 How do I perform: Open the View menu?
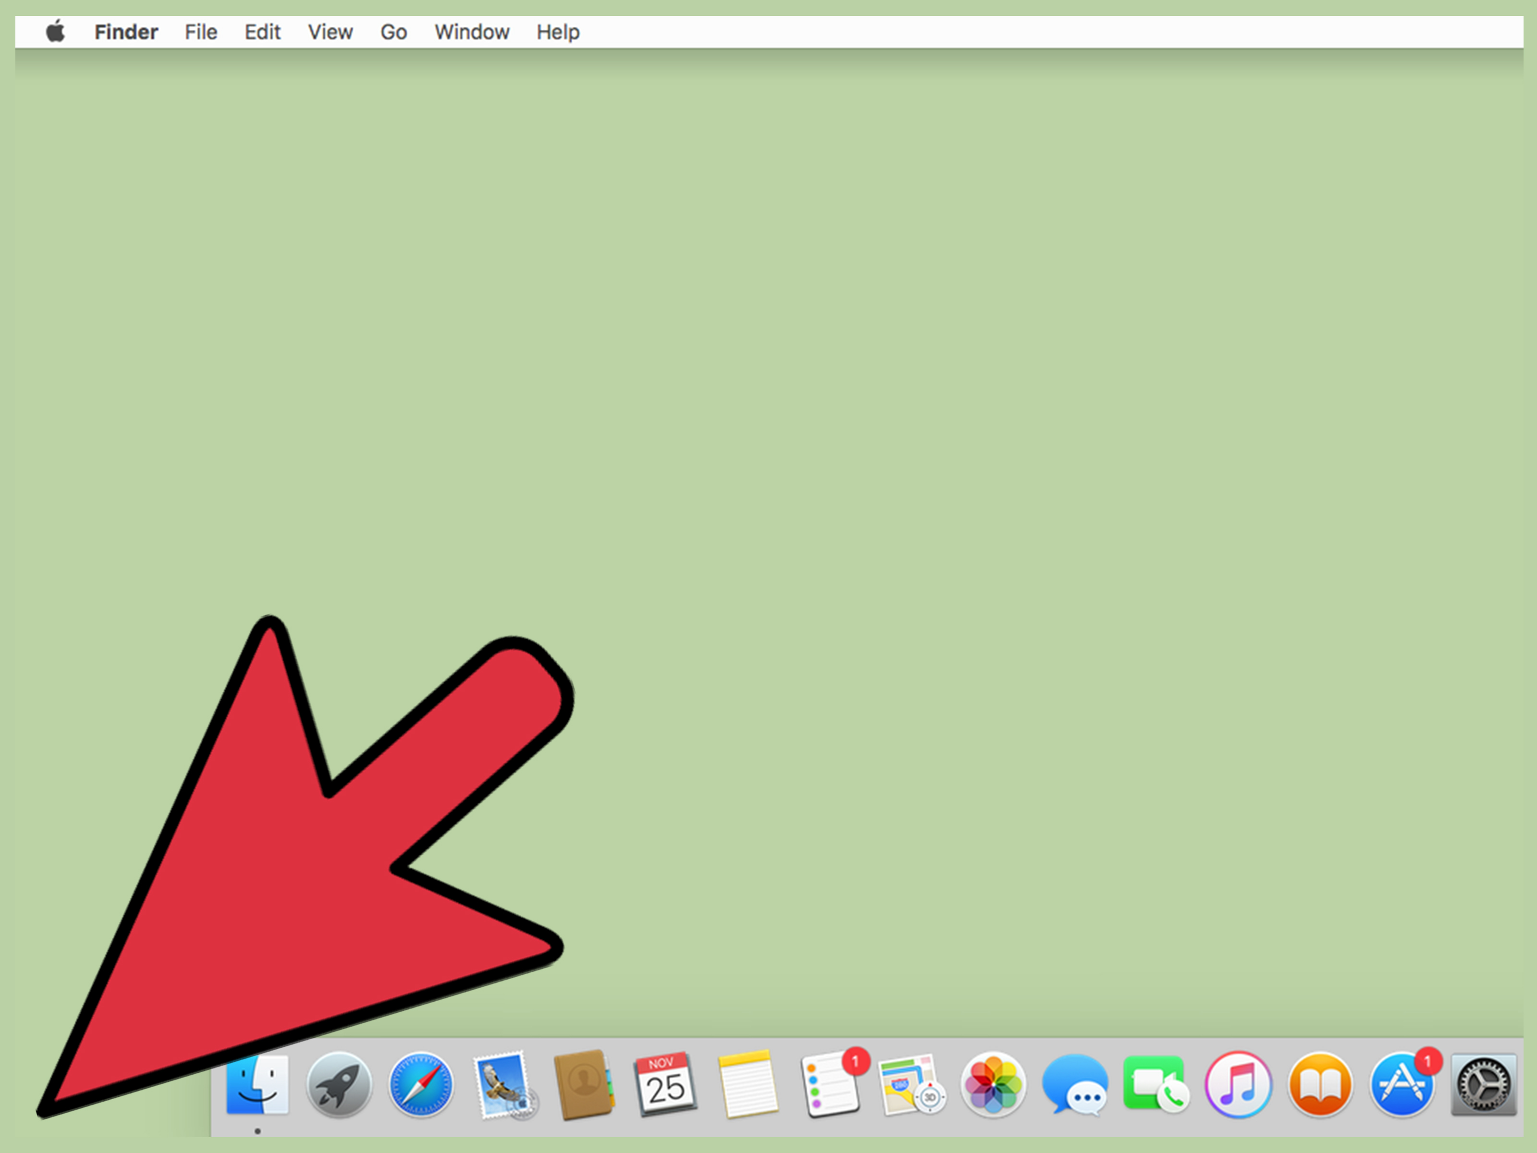click(330, 32)
